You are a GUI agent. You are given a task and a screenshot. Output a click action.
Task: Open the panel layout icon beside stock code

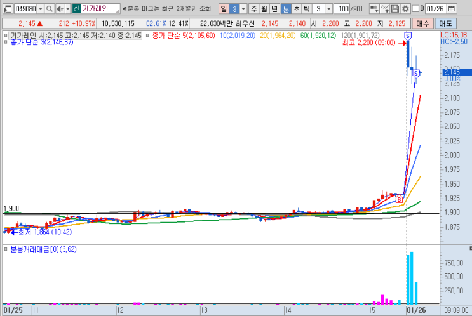tap(8, 9)
